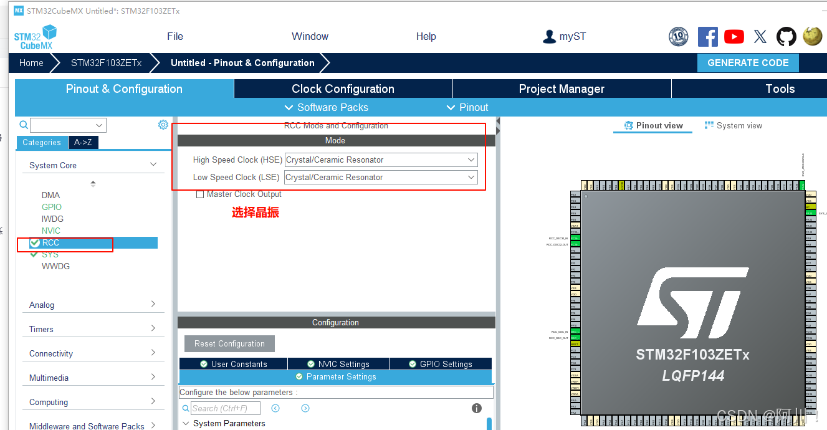Switch to the Tools tab
Viewport: 827px width, 430px height.
click(x=780, y=88)
